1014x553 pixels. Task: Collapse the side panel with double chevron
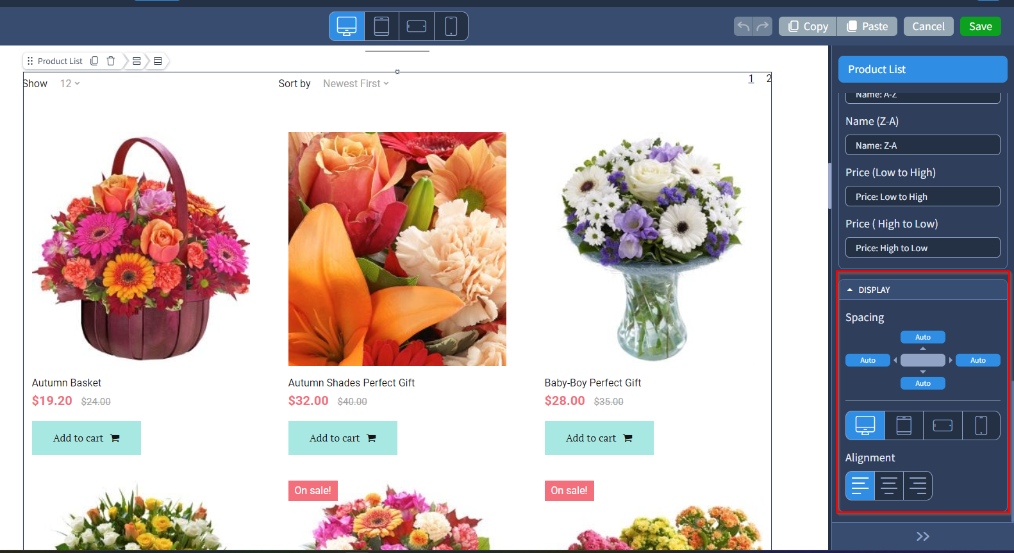point(923,536)
